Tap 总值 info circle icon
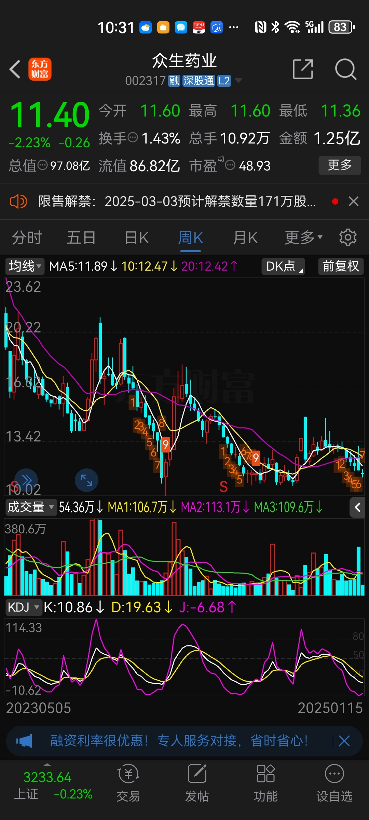Viewport: 369px width, 820px height. [42, 165]
